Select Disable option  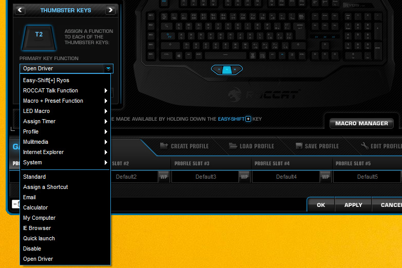pyautogui.click(x=65, y=248)
